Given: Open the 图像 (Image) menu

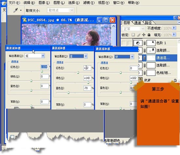Looking at the screenshot, I should tap(44, 3).
